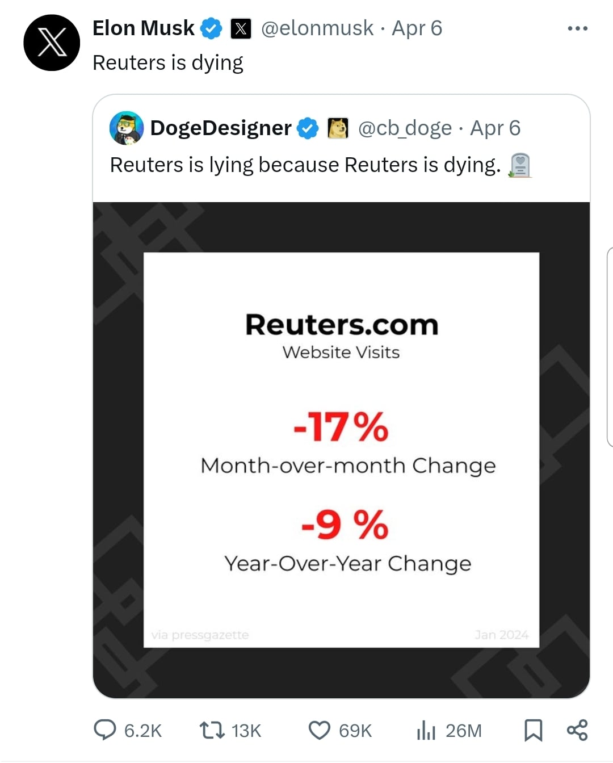
Task: Open DogeDesigner's profile avatar
Action: [x=126, y=128]
